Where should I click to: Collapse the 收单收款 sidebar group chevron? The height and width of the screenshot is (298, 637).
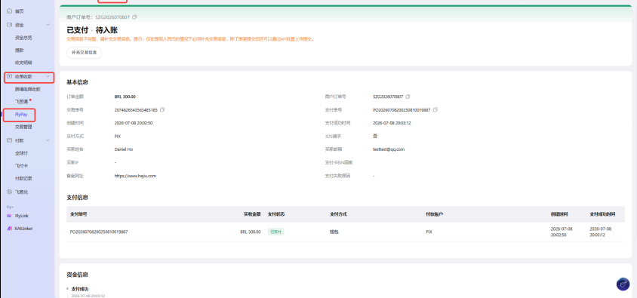[x=48, y=76]
